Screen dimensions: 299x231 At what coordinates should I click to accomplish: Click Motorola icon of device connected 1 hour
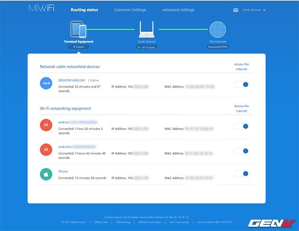coord(46,125)
